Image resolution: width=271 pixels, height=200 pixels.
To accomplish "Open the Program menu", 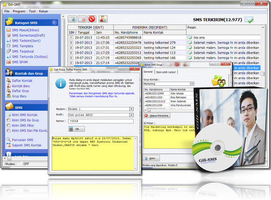I will (19, 11).
